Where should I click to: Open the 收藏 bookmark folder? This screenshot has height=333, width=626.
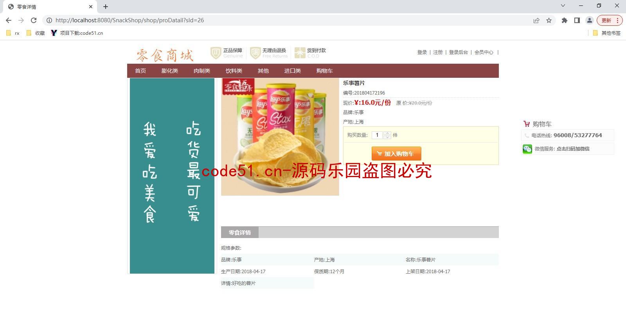click(36, 33)
